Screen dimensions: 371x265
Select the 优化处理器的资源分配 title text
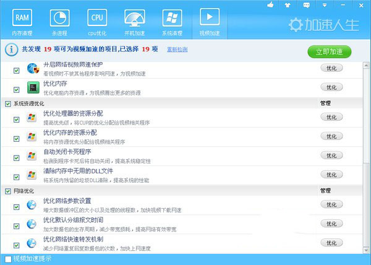(73, 114)
